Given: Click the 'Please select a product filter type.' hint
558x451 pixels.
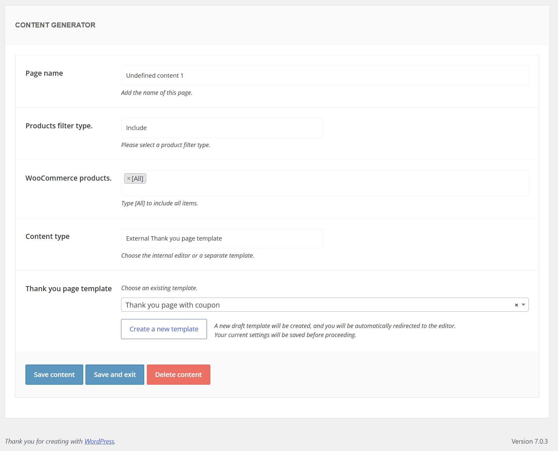Looking at the screenshot, I should tap(166, 145).
